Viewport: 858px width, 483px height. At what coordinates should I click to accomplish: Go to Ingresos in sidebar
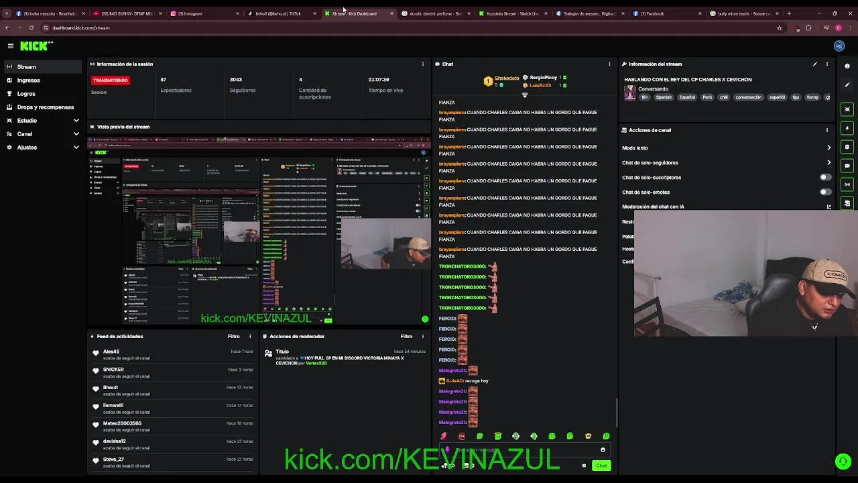tap(44, 80)
